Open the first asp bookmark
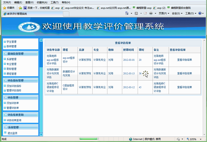 pos(55,8)
